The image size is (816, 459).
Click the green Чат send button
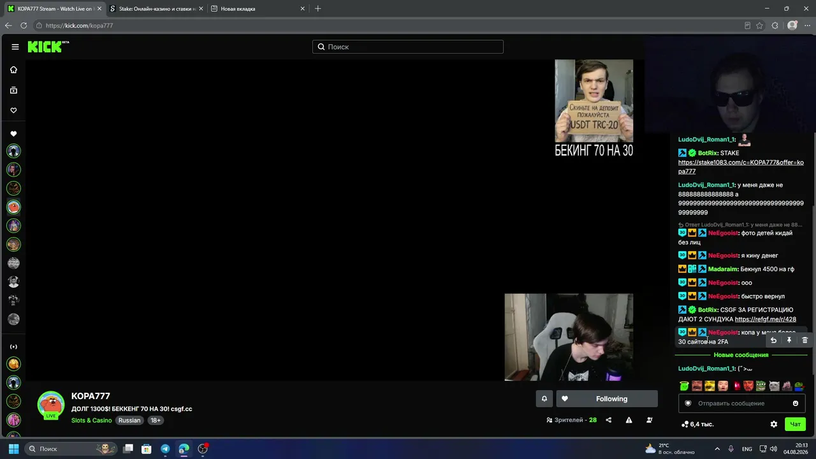796,424
